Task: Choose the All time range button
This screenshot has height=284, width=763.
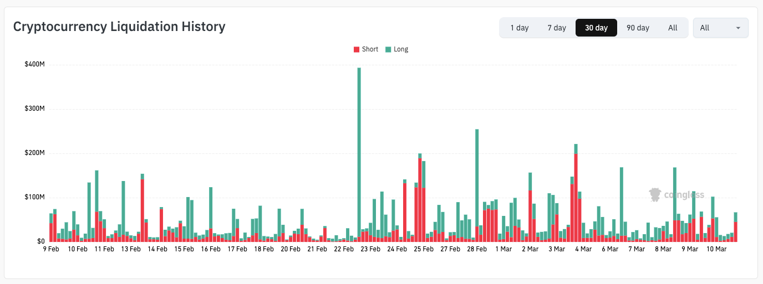Action: pos(673,28)
